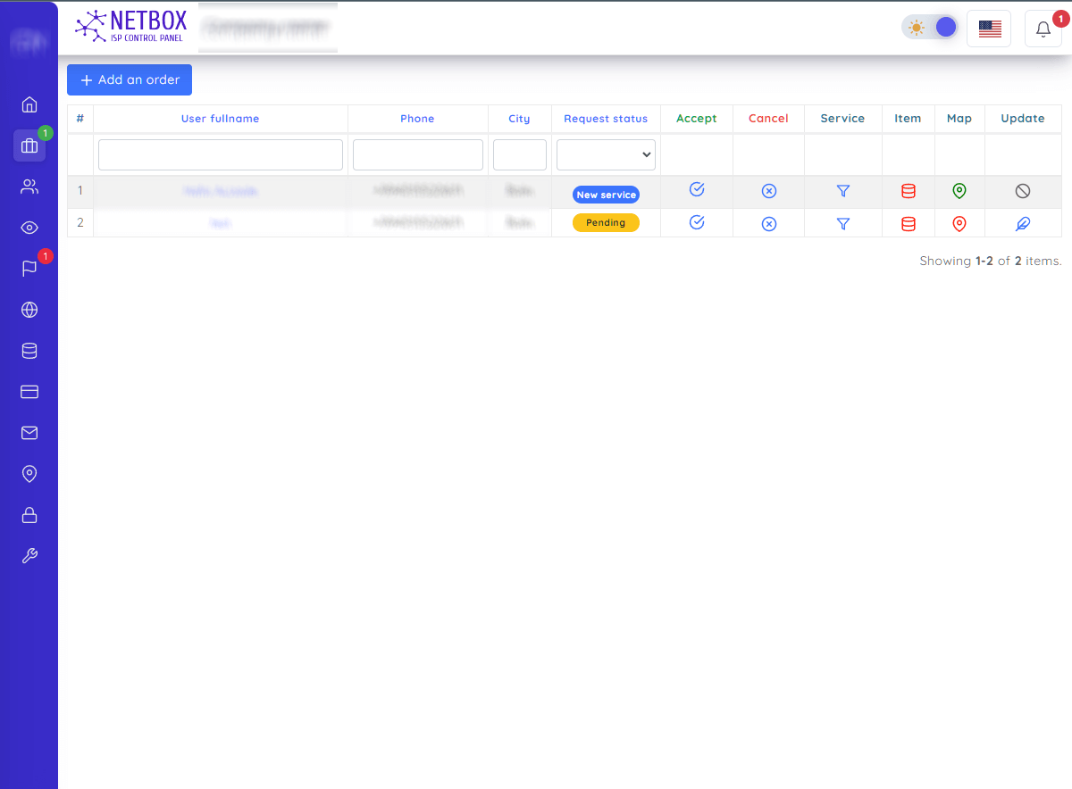The height and width of the screenshot is (789, 1072).
Task: Sort by User fullname column header
Action: click(x=220, y=119)
